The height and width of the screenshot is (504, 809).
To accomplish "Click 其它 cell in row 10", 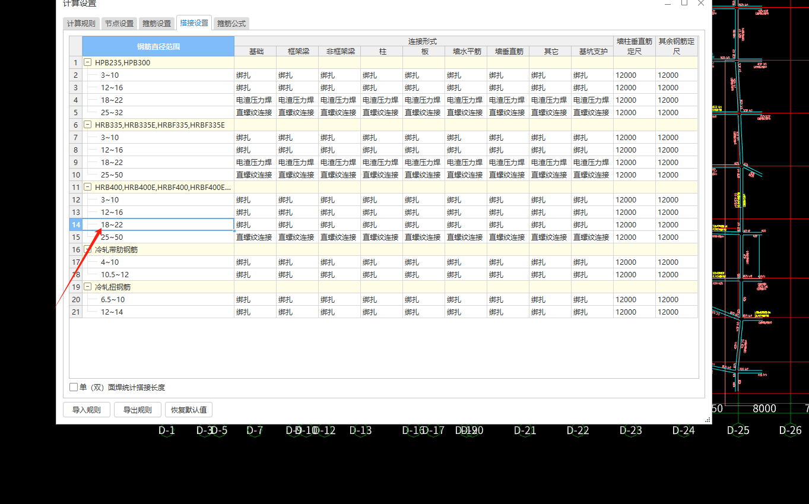I will pyautogui.click(x=550, y=175).
